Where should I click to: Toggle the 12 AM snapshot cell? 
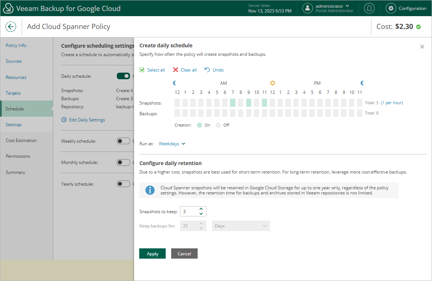(x=177, y=103)
